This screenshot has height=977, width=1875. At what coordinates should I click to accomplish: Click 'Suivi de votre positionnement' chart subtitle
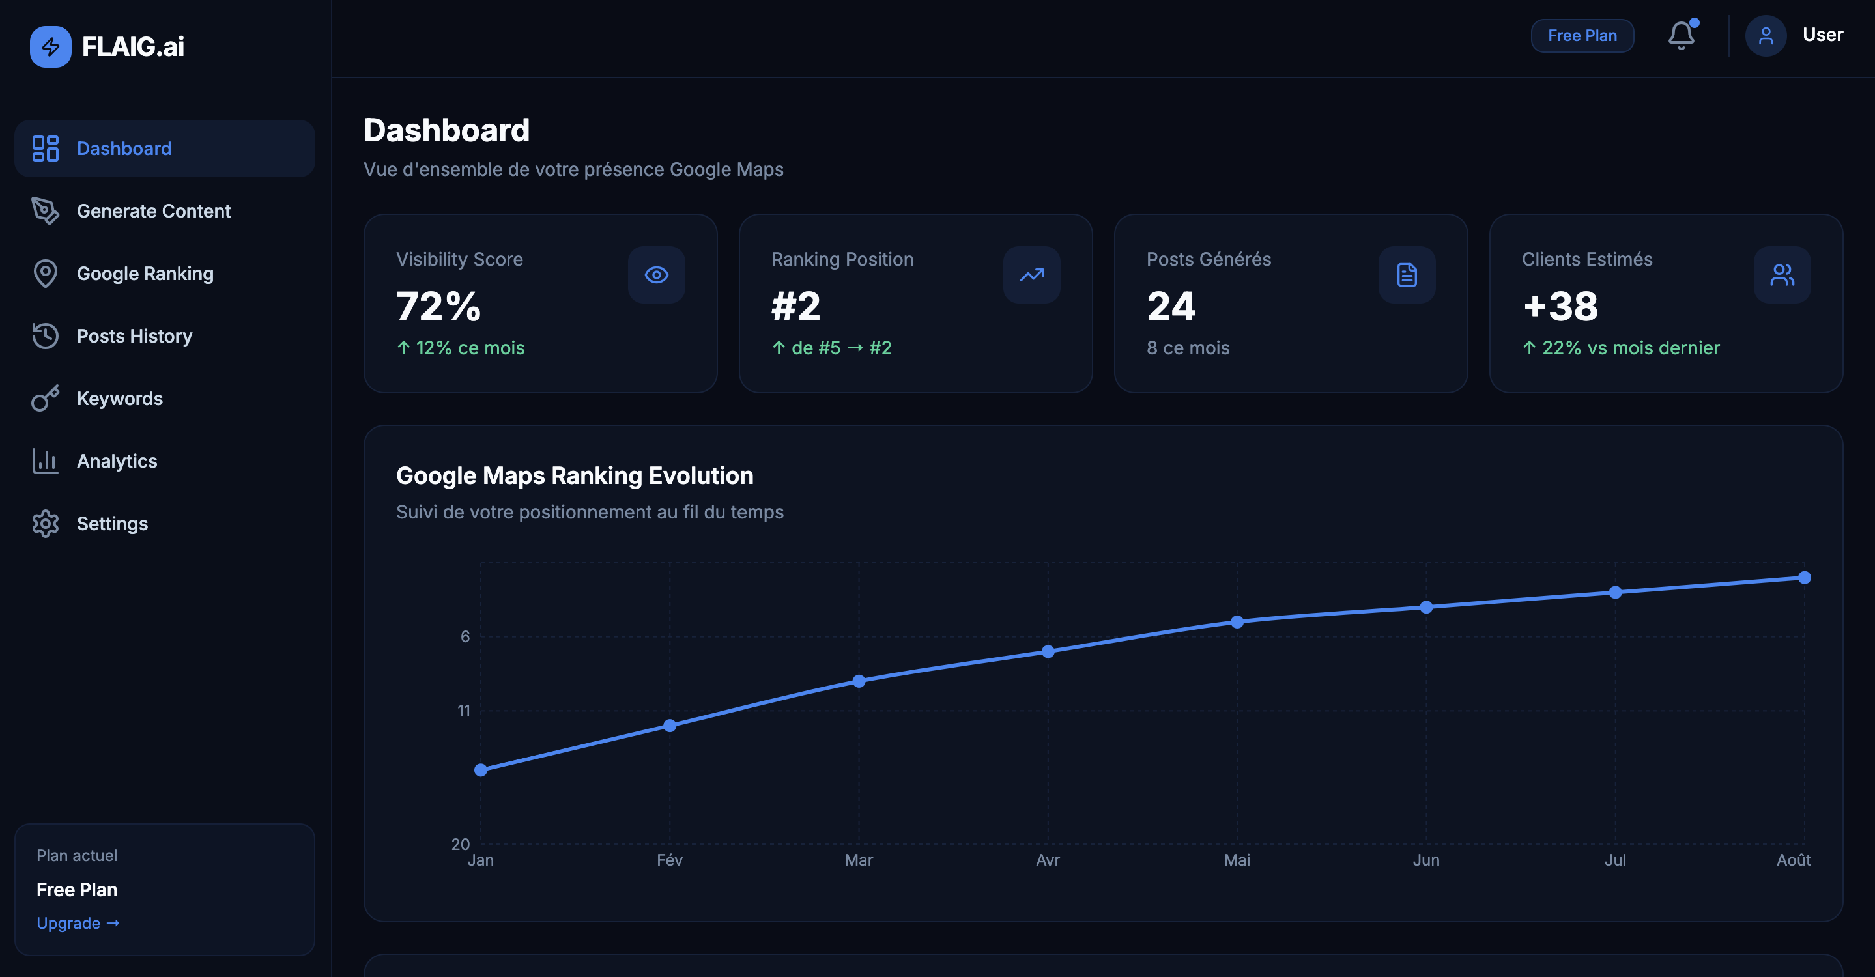tap(590, 512)
